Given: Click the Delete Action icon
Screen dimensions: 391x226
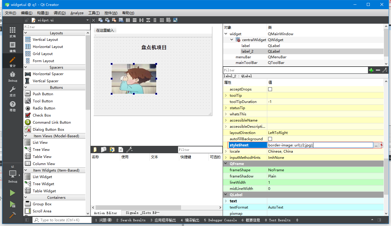Looking at the screenshot, I should (120, 150).
